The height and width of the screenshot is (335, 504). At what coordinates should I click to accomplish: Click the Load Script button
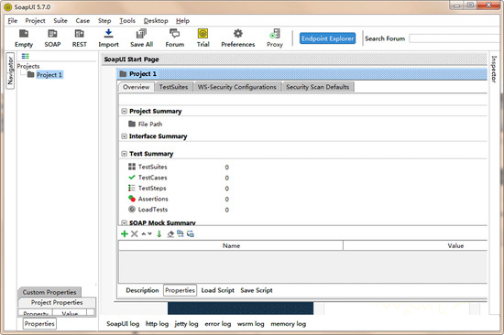pyautogui.click(x=217, y=290)
